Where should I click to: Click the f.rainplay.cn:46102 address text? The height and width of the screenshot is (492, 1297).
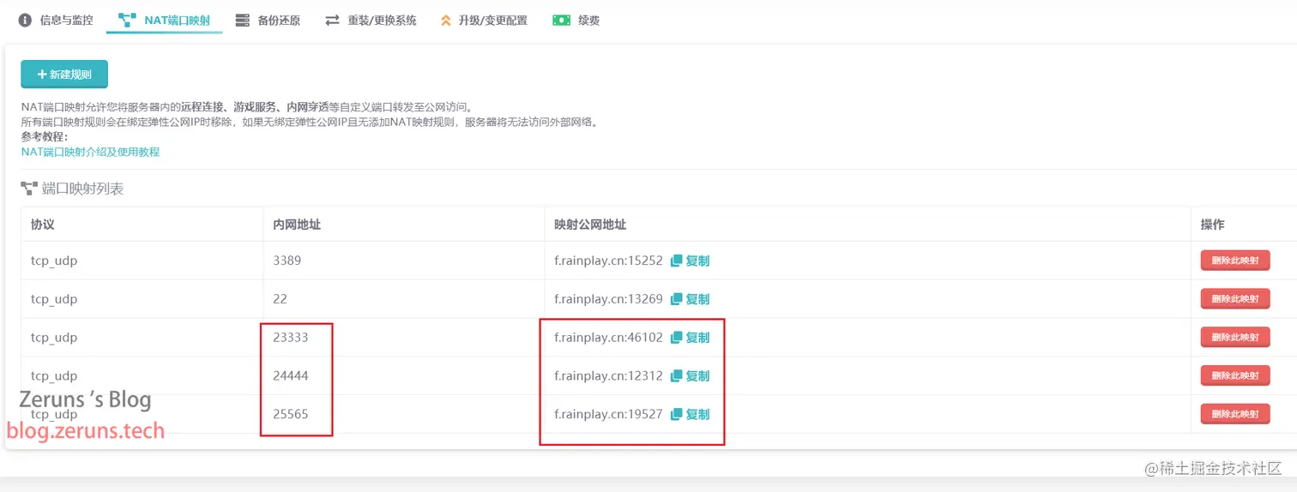[608, 338]
